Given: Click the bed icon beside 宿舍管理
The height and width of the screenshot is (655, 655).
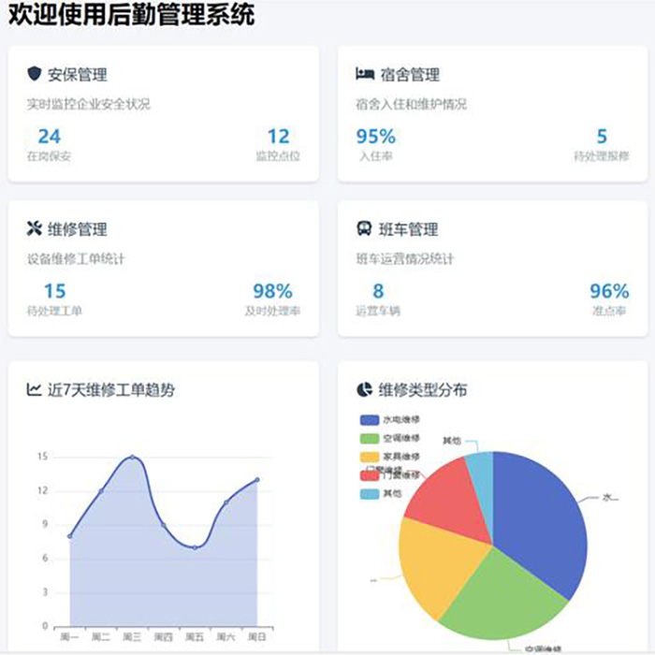Looking at the screenshot, I should point(365,74).
